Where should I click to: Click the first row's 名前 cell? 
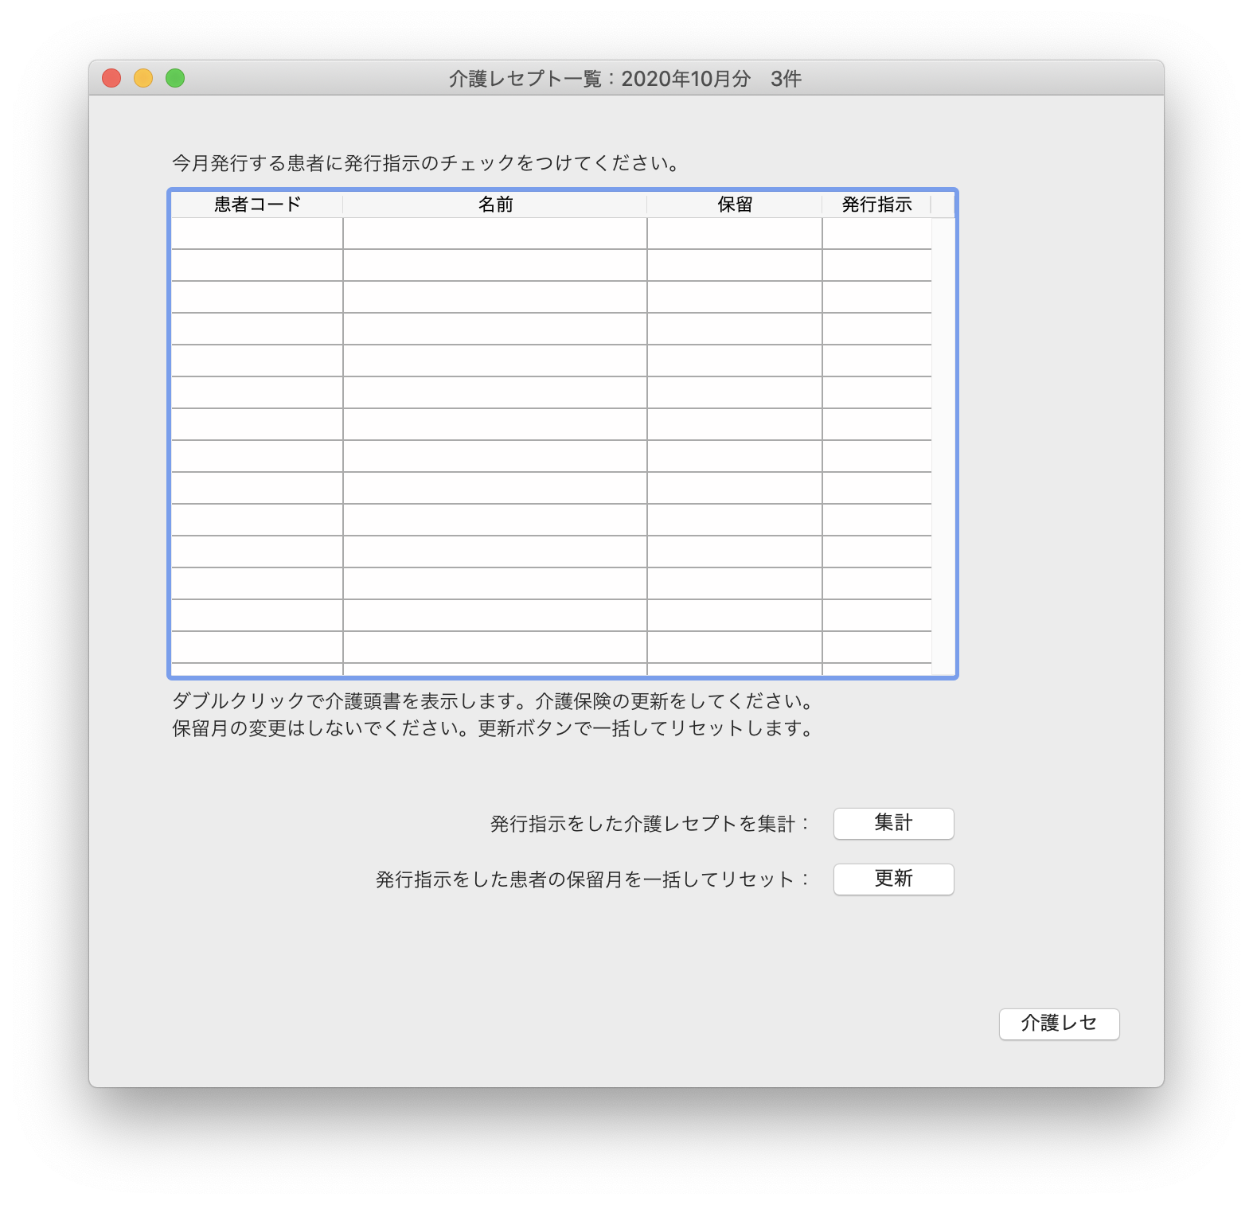[494, 234]
